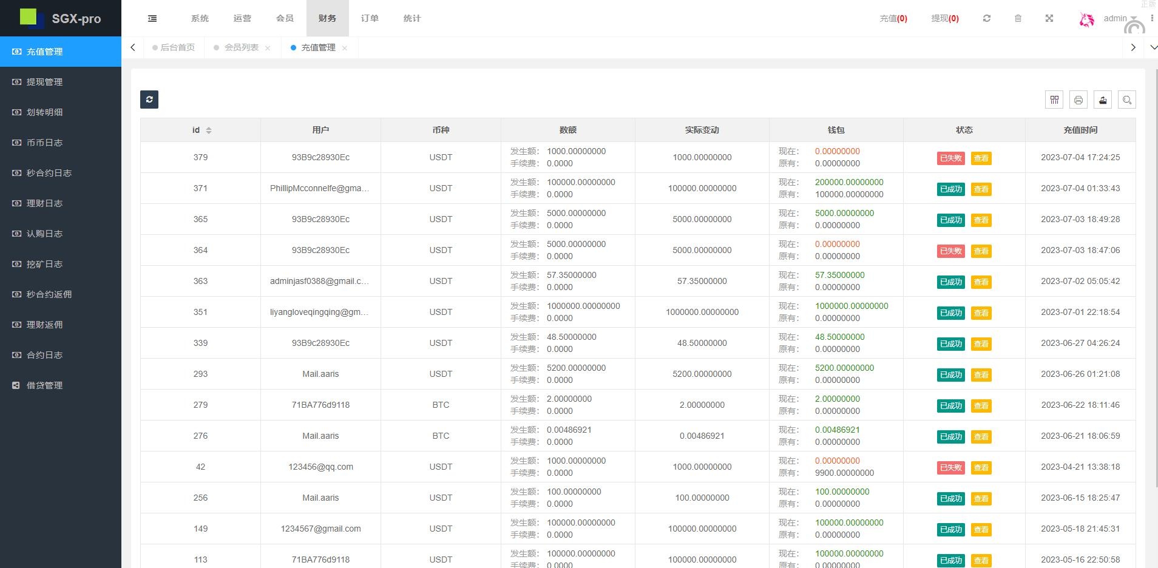Click the refresh icon in top header
The height and width of the screenshot is (568, 1158).
987,19
